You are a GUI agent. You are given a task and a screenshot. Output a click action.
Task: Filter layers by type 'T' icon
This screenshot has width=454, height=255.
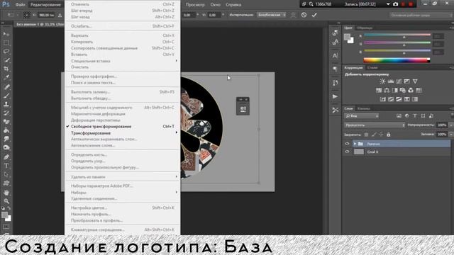coord(415,116)
